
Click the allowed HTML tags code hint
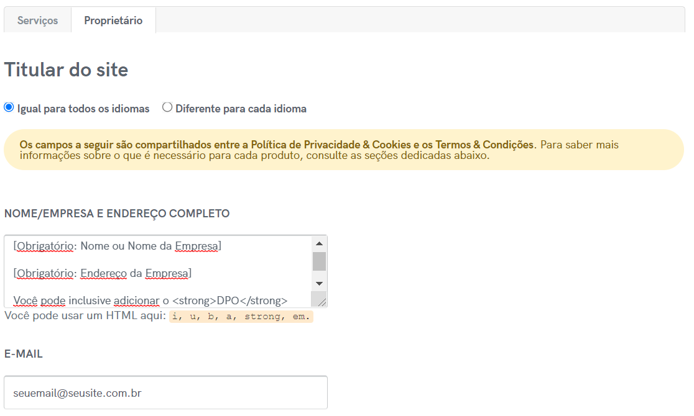(x=241, y=317)
